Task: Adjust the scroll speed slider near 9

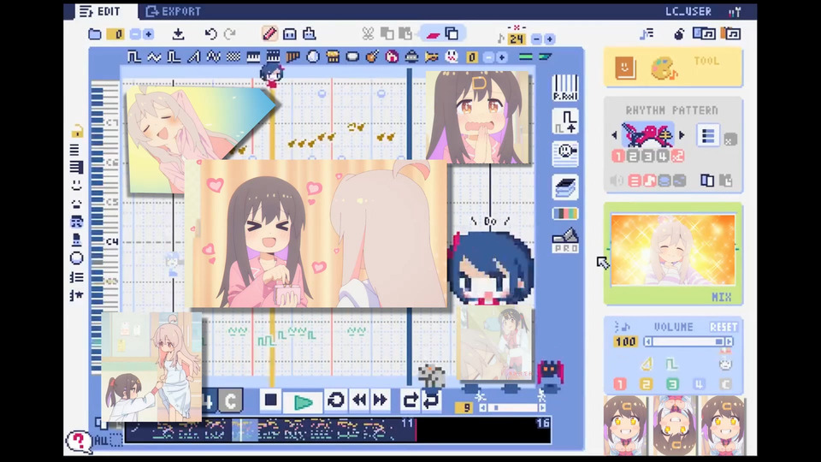Action: tap(512, 407)
